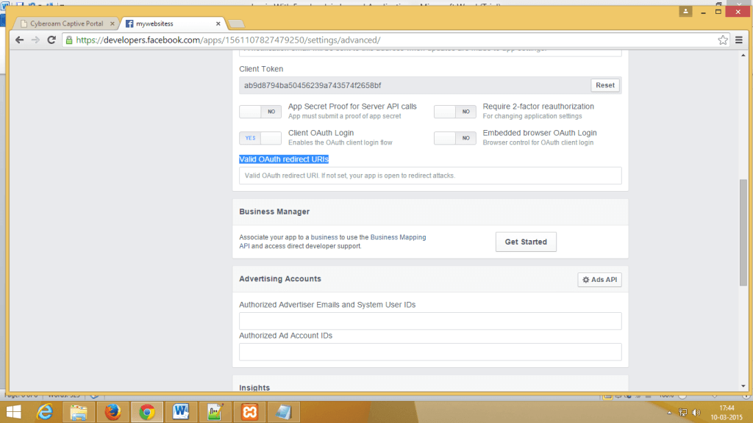Click the address bar URL
The width and height of the screenshot is (753, 423).
click(228, 40)
